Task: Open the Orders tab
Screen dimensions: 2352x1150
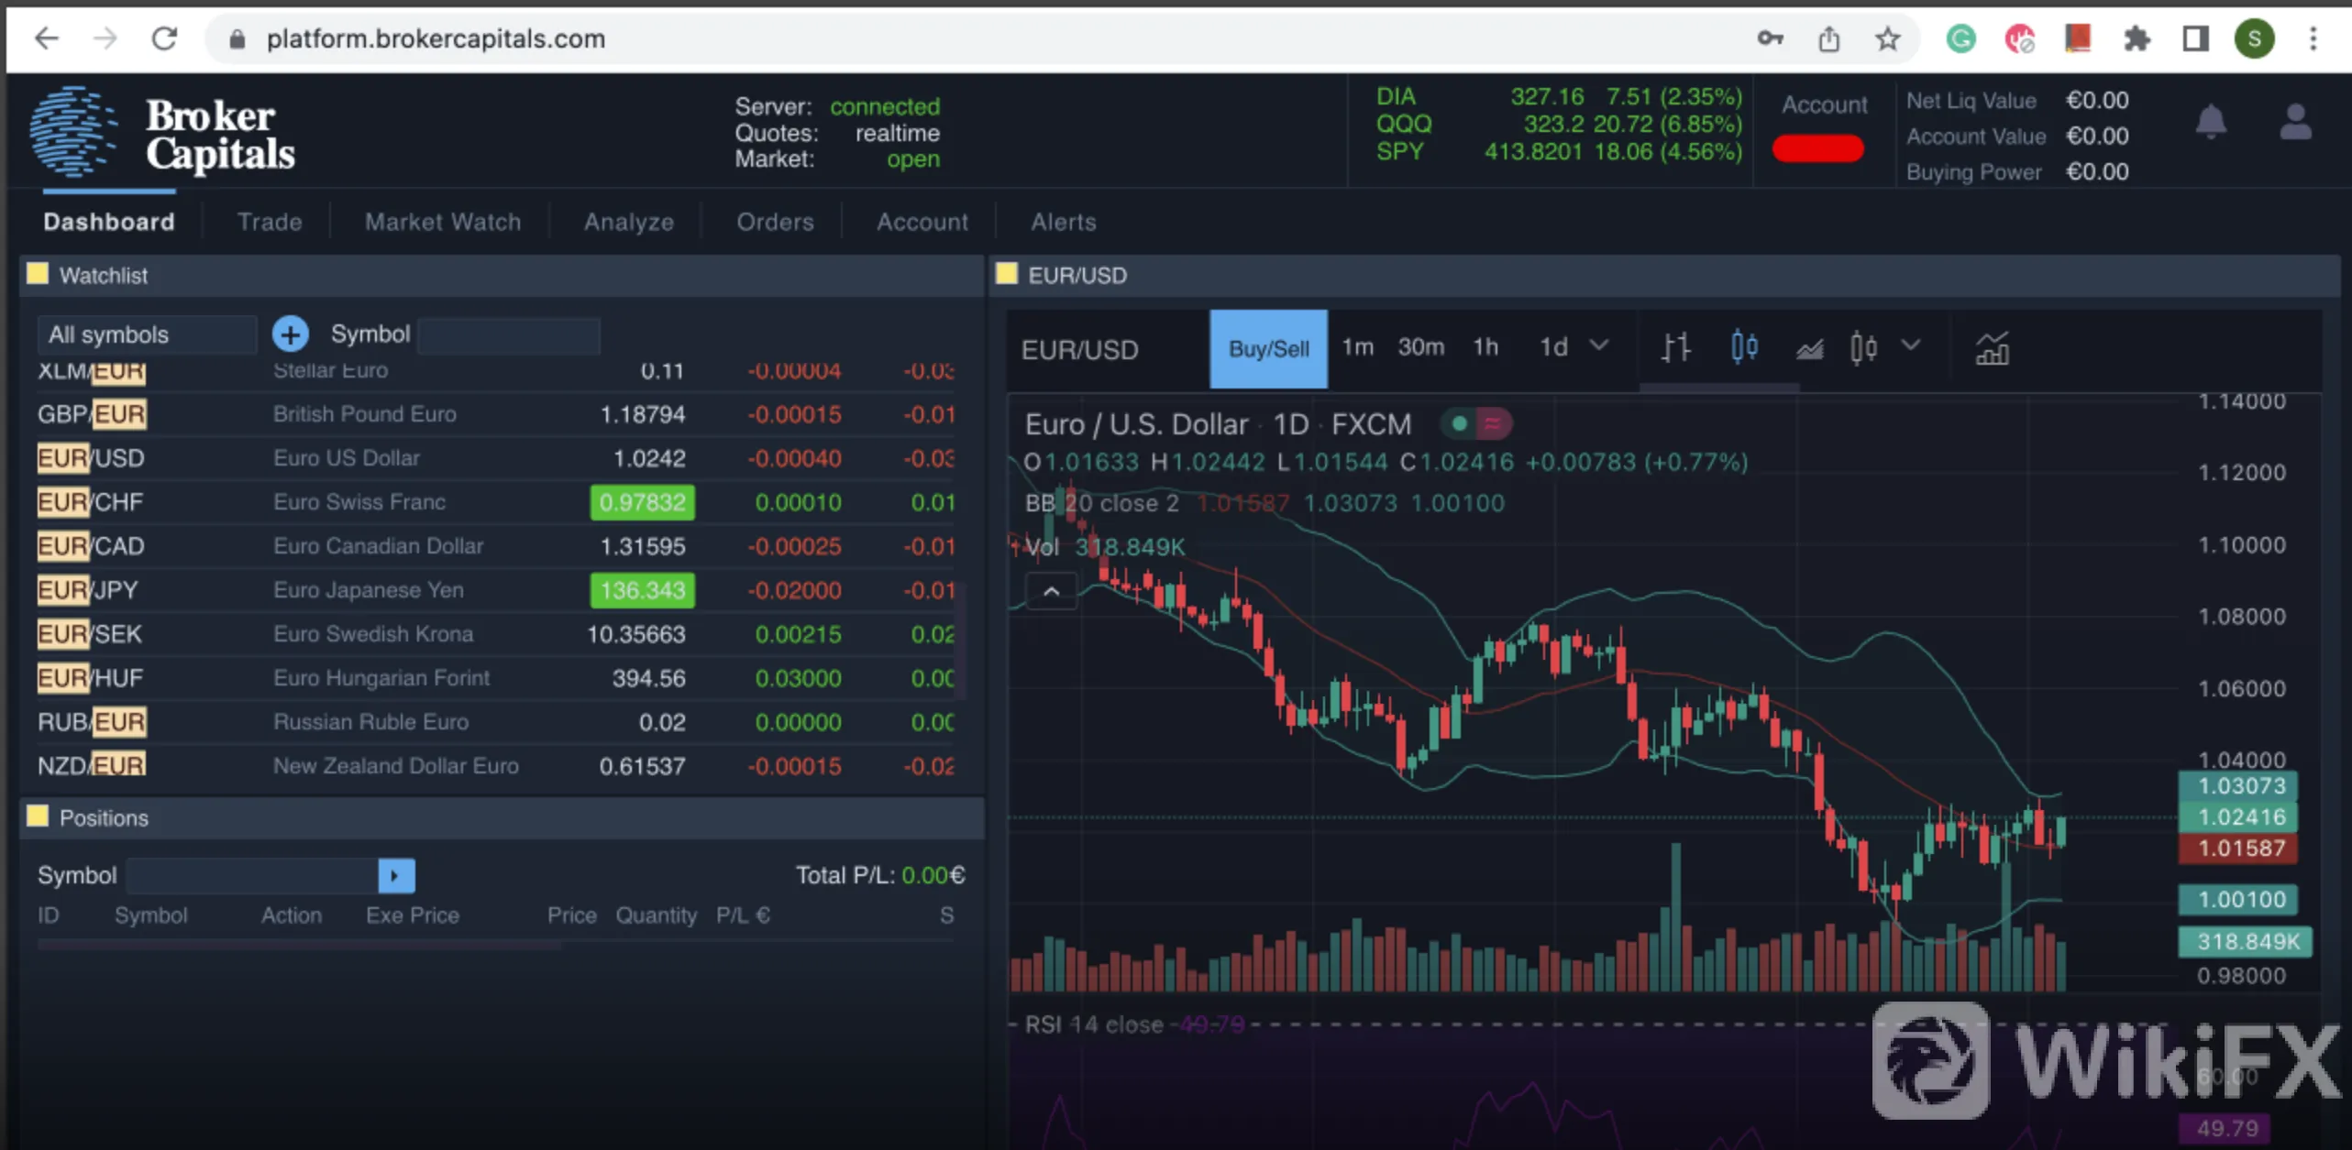Action: [x=775, y=222]
